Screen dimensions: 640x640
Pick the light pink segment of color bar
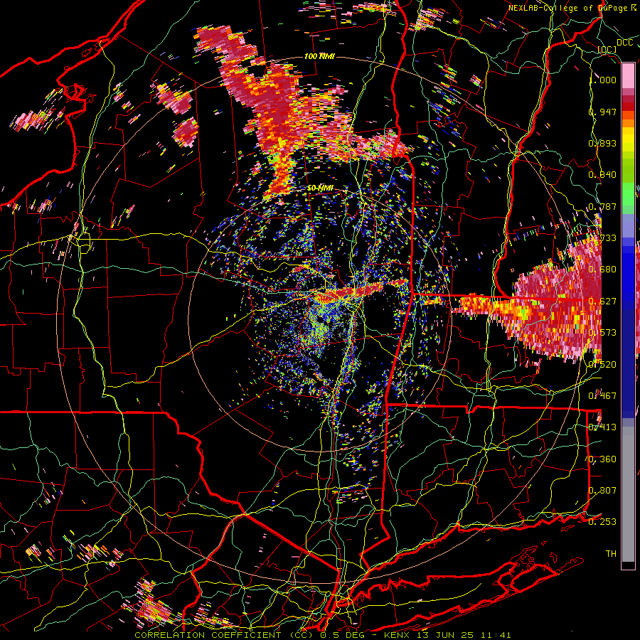point(628,75)
